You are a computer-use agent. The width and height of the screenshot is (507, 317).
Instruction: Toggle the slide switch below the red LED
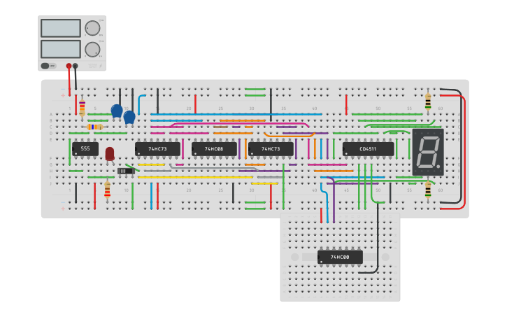pos(126,171)
